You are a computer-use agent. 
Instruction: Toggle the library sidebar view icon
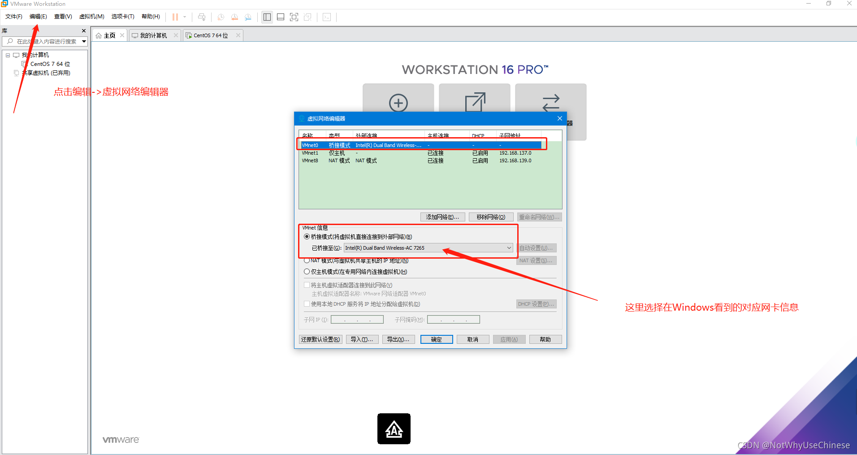point(267,17)
